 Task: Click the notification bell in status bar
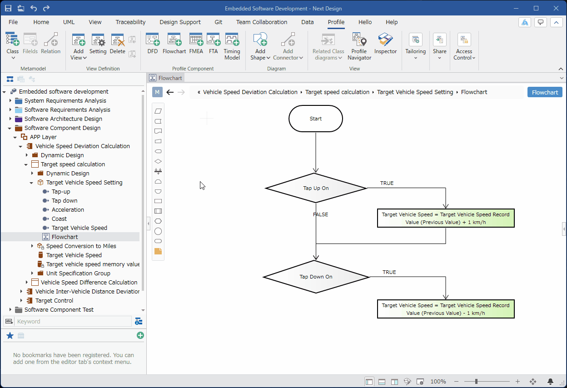[x=550, y=381]
